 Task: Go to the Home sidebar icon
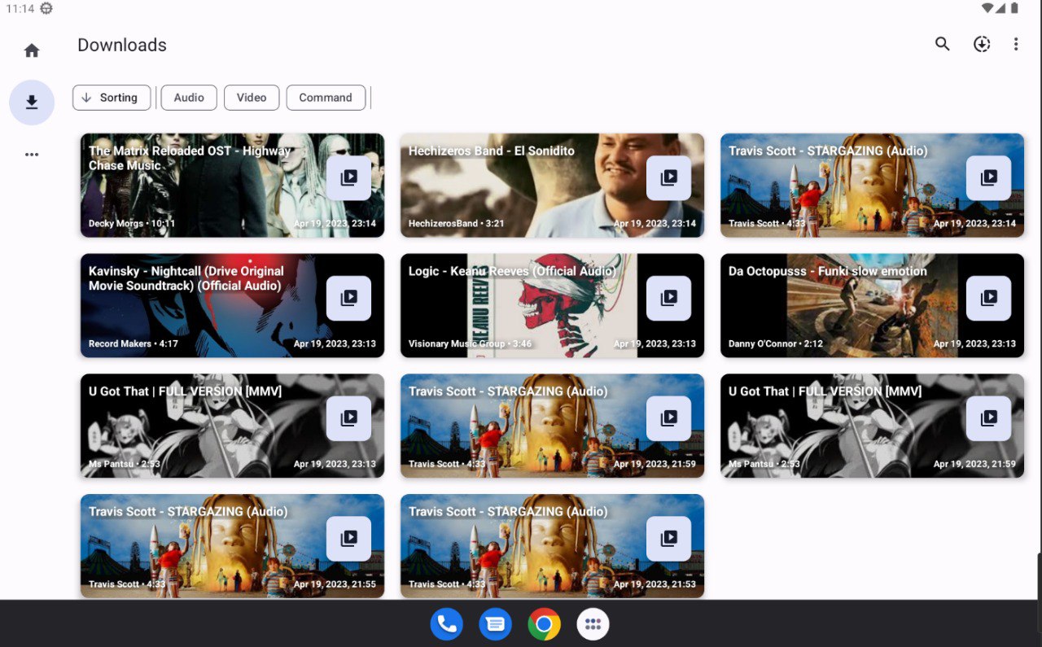(32, 50)
